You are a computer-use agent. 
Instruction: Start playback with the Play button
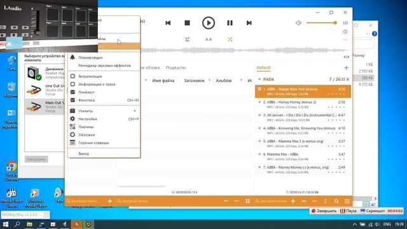tap(209, 23)
